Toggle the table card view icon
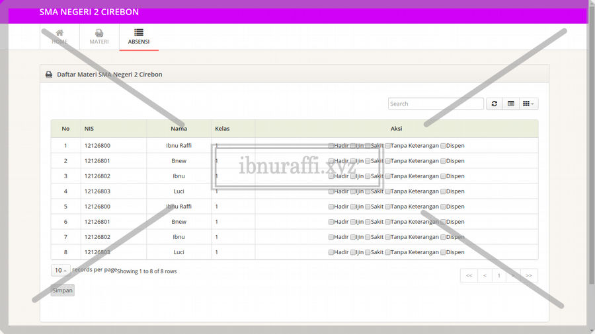Image resolution: width=595 pixels, height=334 pixels. 511,104
